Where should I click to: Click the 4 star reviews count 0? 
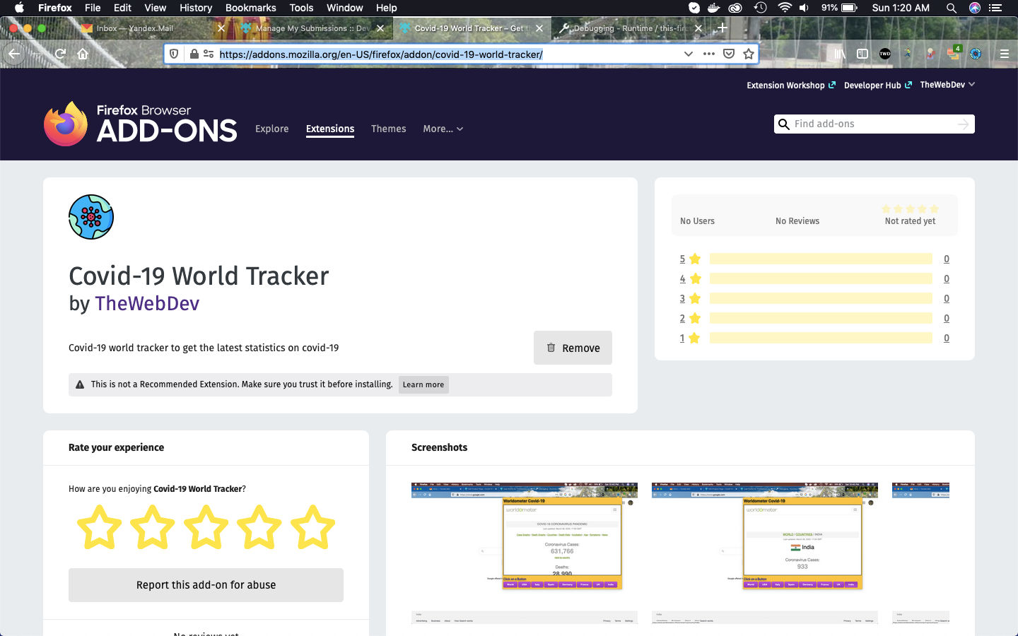tap(947, 278)
